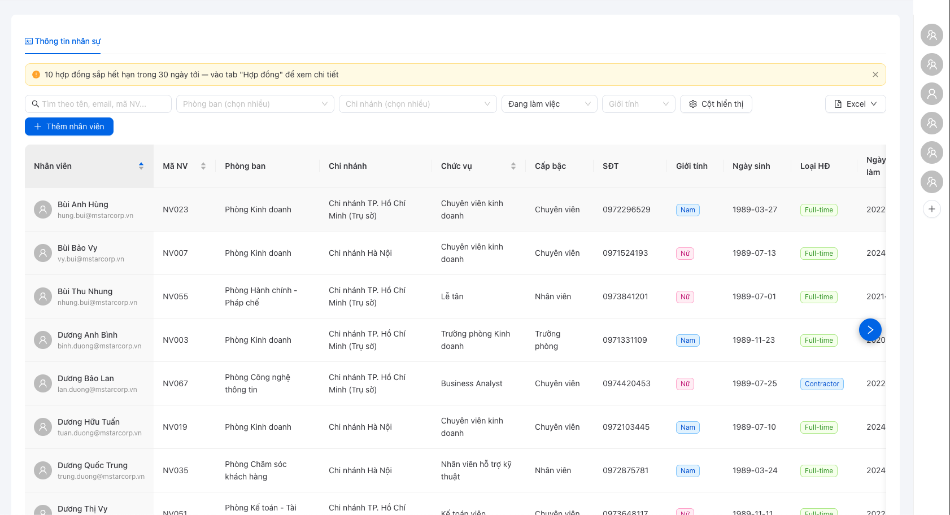Click Dương Bảo Lan's avatar
The image size is (950, 515).
coord(43,383)
